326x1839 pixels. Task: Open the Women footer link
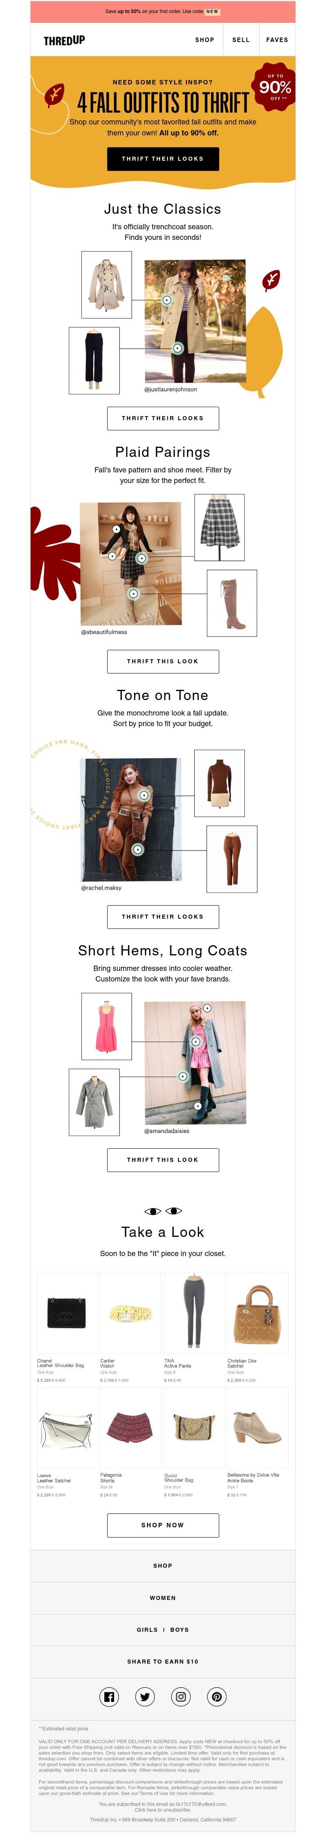[x=163, y=1597]
